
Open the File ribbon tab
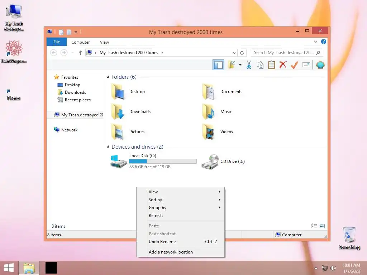tap(57, 42)
